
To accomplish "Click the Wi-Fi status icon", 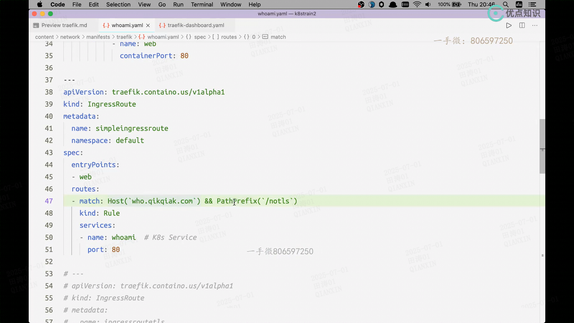I will (417, 4).
